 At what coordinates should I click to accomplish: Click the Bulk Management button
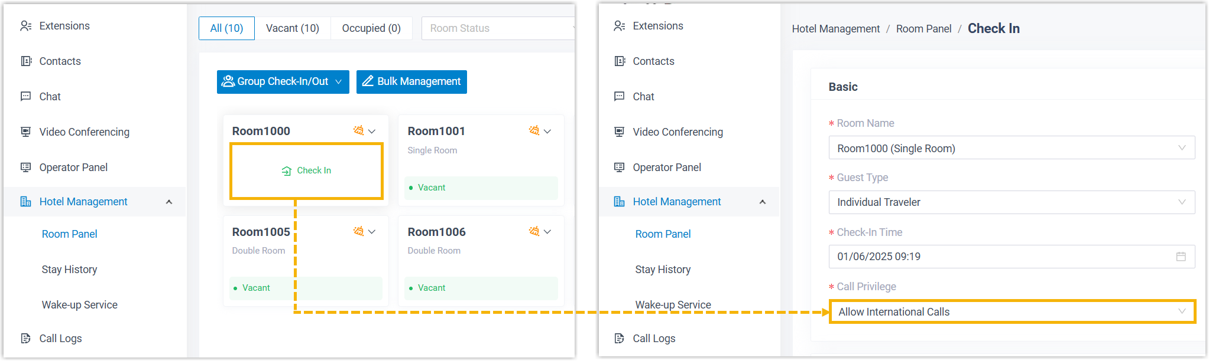tap(411, 81)
